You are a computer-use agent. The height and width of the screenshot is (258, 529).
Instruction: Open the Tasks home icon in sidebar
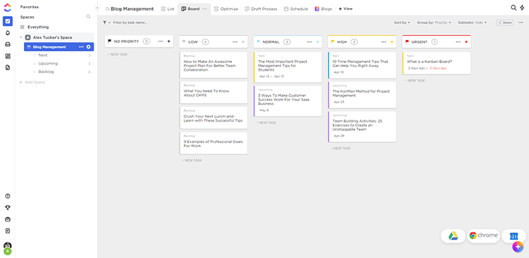click(x=7, y=21)
